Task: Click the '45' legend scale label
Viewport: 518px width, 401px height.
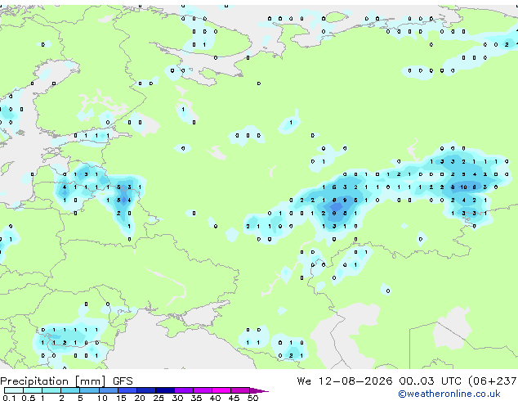Action: tap(234, 398)
